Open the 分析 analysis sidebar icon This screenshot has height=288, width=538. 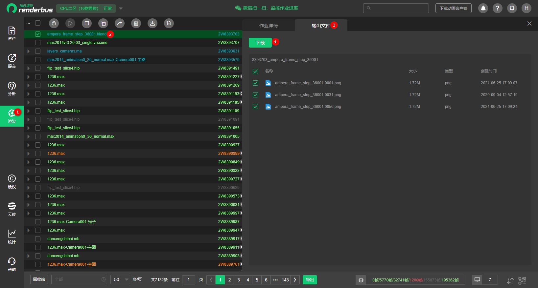(x=12, y=89)
